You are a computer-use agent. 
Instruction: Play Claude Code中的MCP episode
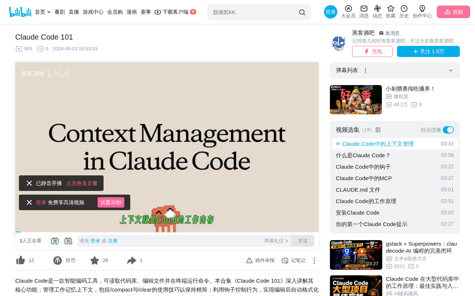click(x=395, y=178)
